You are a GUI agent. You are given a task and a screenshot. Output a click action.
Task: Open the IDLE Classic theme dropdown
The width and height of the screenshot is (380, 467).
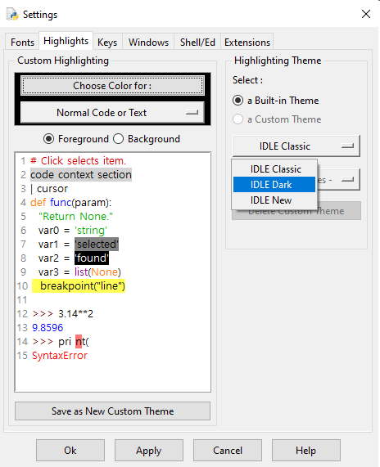click(296, 146)
